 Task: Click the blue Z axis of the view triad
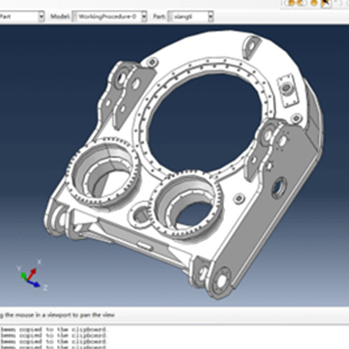pos(34,283)
